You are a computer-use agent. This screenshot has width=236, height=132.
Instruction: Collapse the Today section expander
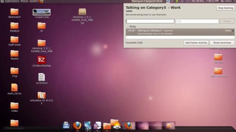[x=127, y=26]
